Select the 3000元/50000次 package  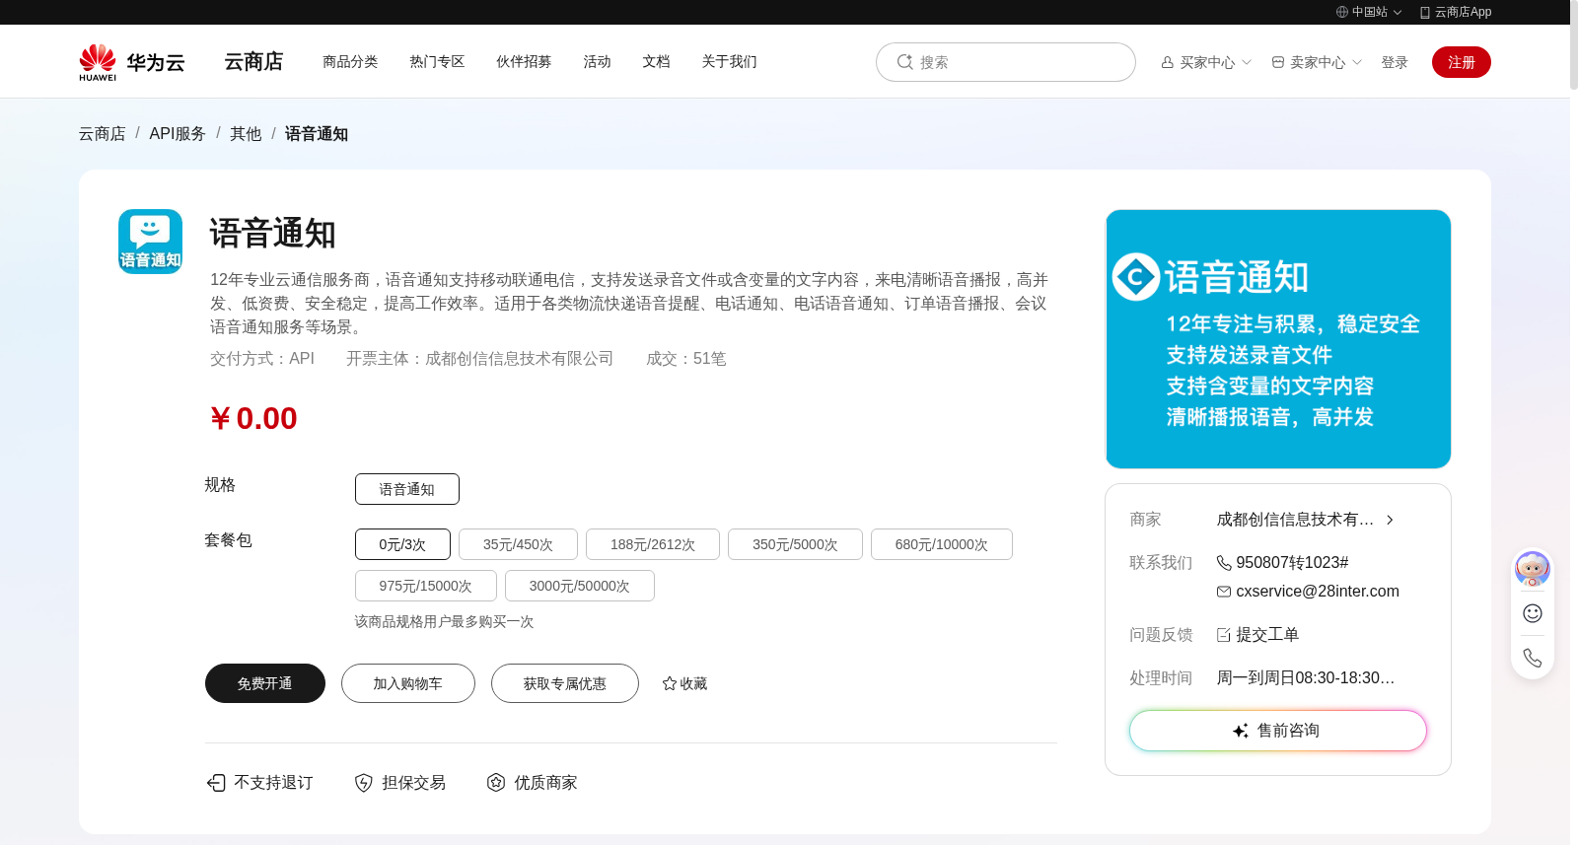(x=580, y=586)
